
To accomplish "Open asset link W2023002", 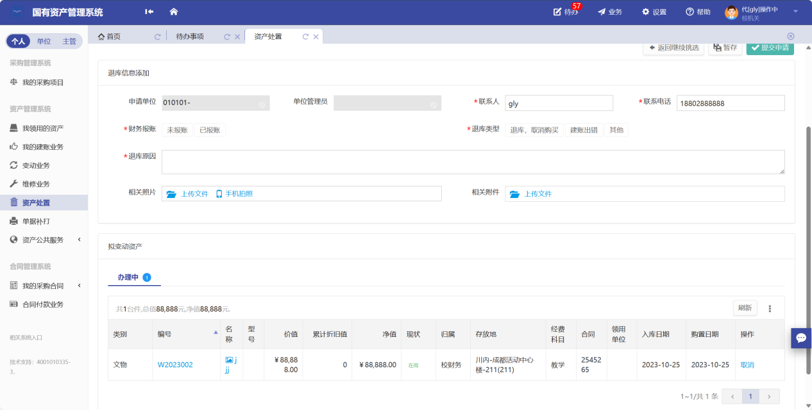I will pos(175,365).
